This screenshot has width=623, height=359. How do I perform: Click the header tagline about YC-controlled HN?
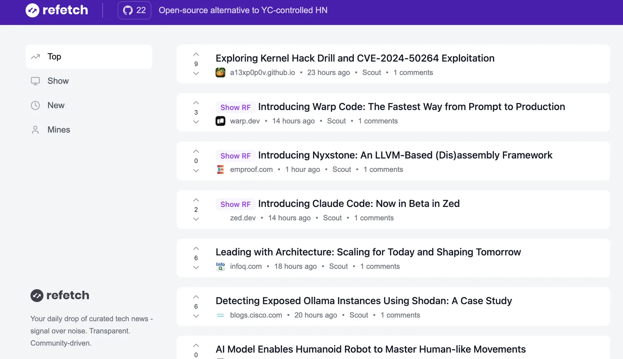243,10
